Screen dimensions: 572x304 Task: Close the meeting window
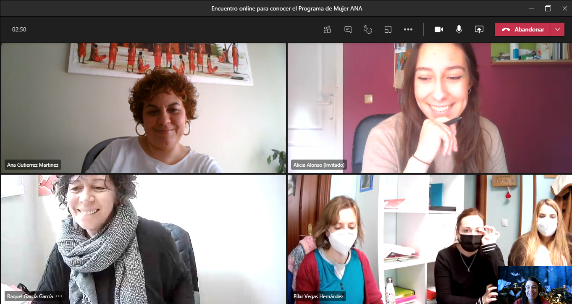pos(564,8)
